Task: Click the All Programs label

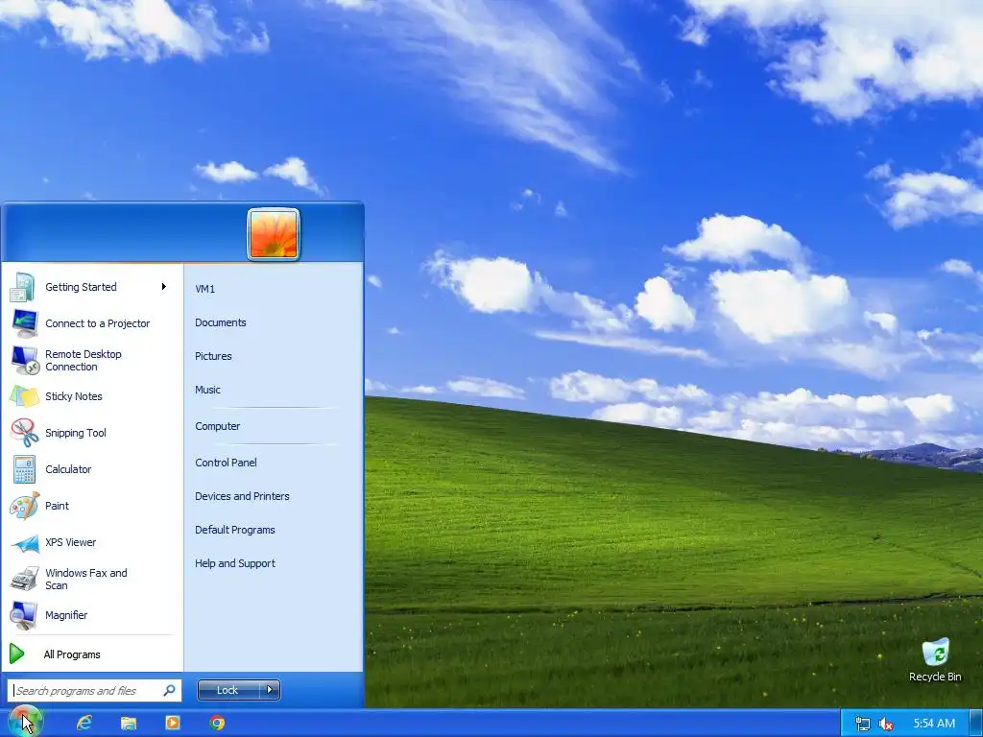Action: 72,654
